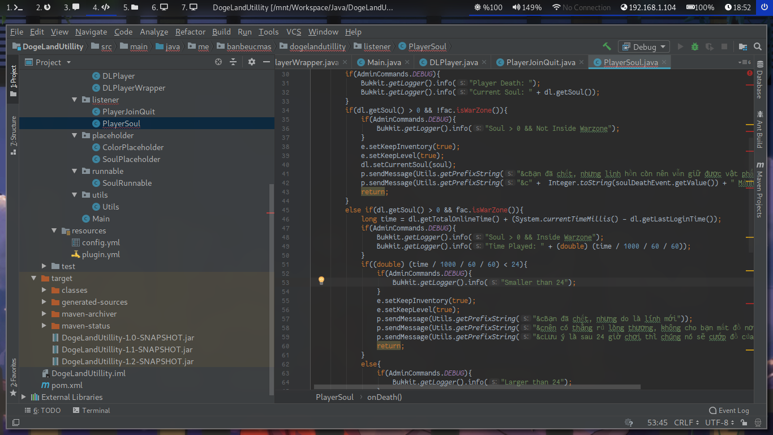The image size is (773, 435).
Task: Collapse the listener package node
Action: [75, 100]
